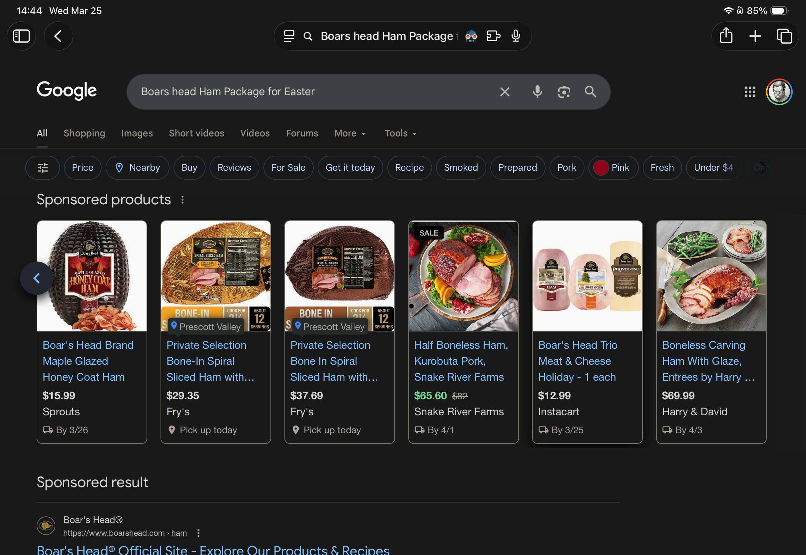Viewport: 806px width, 555px height.
Task: Open the extensions puzzle icon
Action: 494,36
